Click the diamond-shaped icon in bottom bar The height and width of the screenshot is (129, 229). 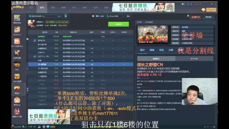pyautogui.click(x=44, y=127)
